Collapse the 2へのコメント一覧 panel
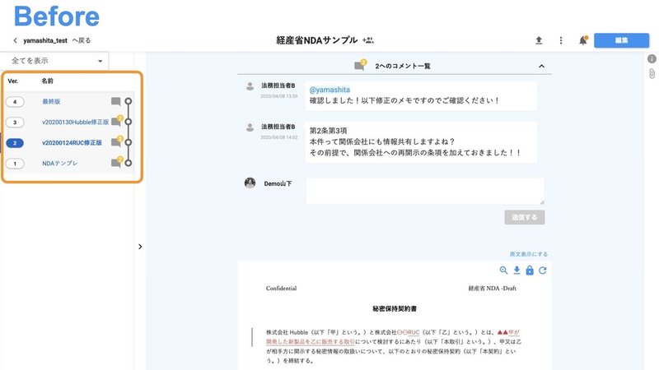Viewport: 659px width, 370px height. 541,66
